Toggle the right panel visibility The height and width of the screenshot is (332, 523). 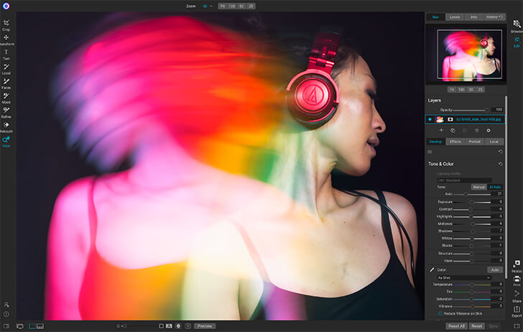517,326
